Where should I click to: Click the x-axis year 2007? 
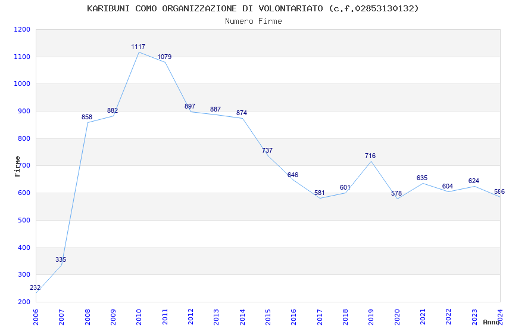(x=62, y=317)
